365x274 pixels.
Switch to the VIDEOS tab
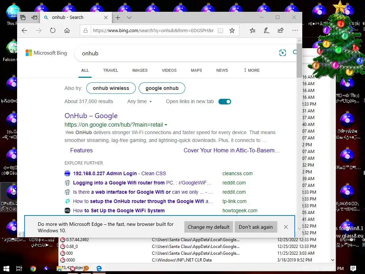click(x=169, y=70)
